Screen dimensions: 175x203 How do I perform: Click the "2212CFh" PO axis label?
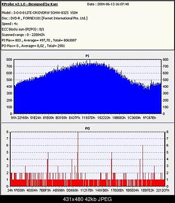click(x=163, y=190)
